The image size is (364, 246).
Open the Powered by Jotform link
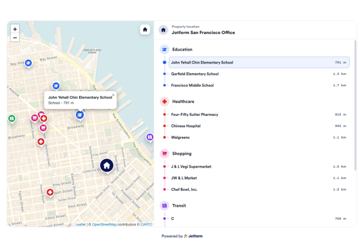coord(182,236)
